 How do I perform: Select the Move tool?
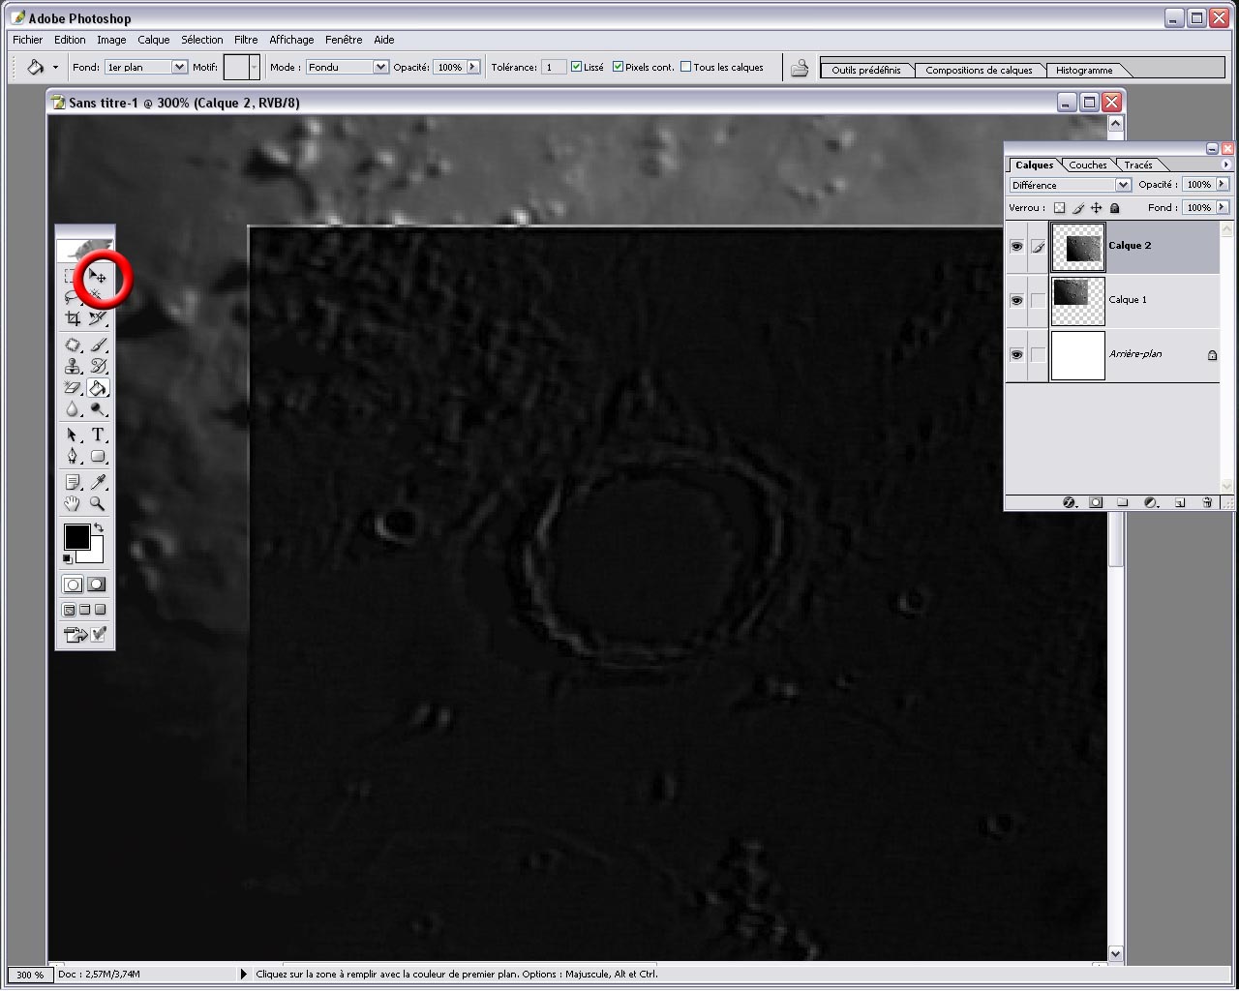click(x=98, y=276)
